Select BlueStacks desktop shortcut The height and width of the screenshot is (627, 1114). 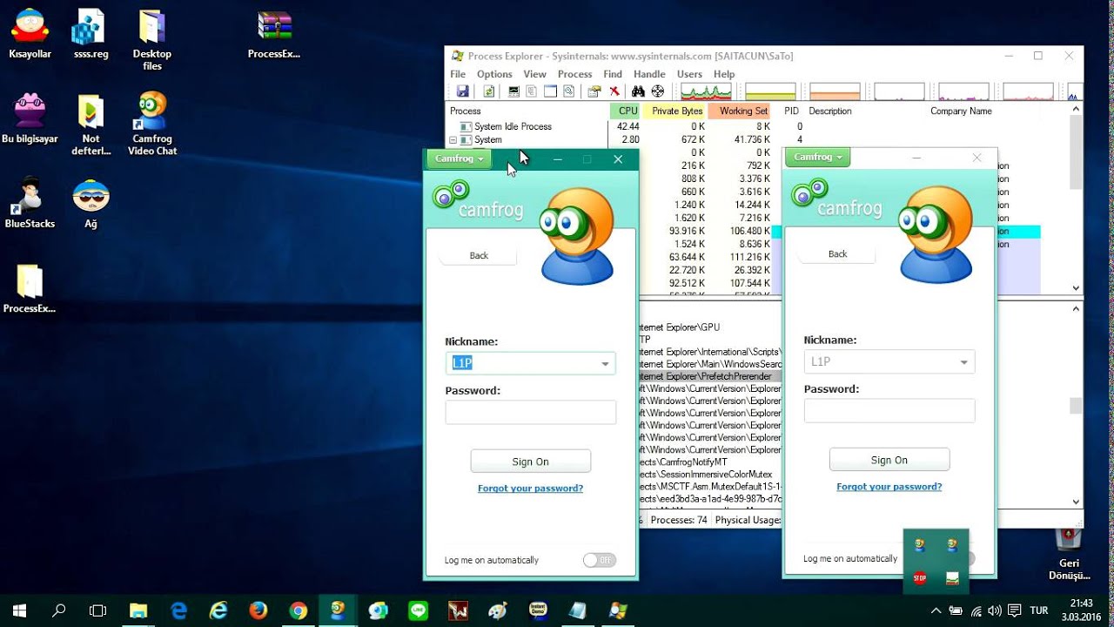[x=30, y=203]
